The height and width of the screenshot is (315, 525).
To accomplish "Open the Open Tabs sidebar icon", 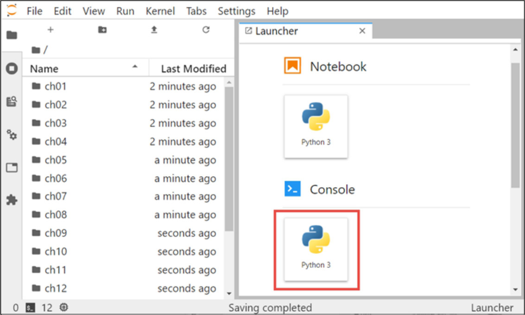I will [x=12, y=168].
